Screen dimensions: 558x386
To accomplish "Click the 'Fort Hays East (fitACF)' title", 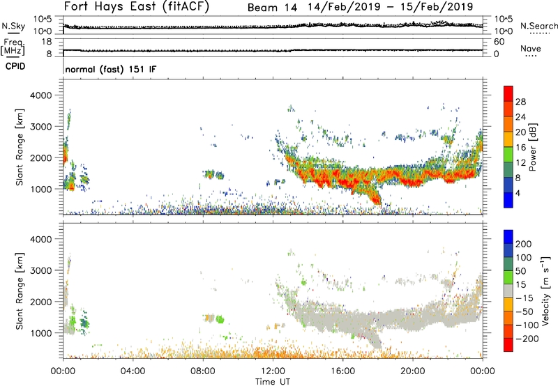I will click(x=137, y=6).
